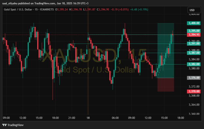Click the 18 date label on time axis
This screenshot has width=204, height=129.
click(88, 118)
